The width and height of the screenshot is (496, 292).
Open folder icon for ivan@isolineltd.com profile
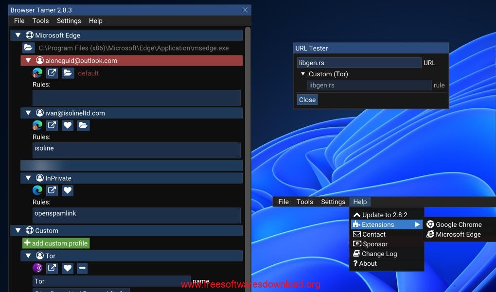(x=83, y=125)
